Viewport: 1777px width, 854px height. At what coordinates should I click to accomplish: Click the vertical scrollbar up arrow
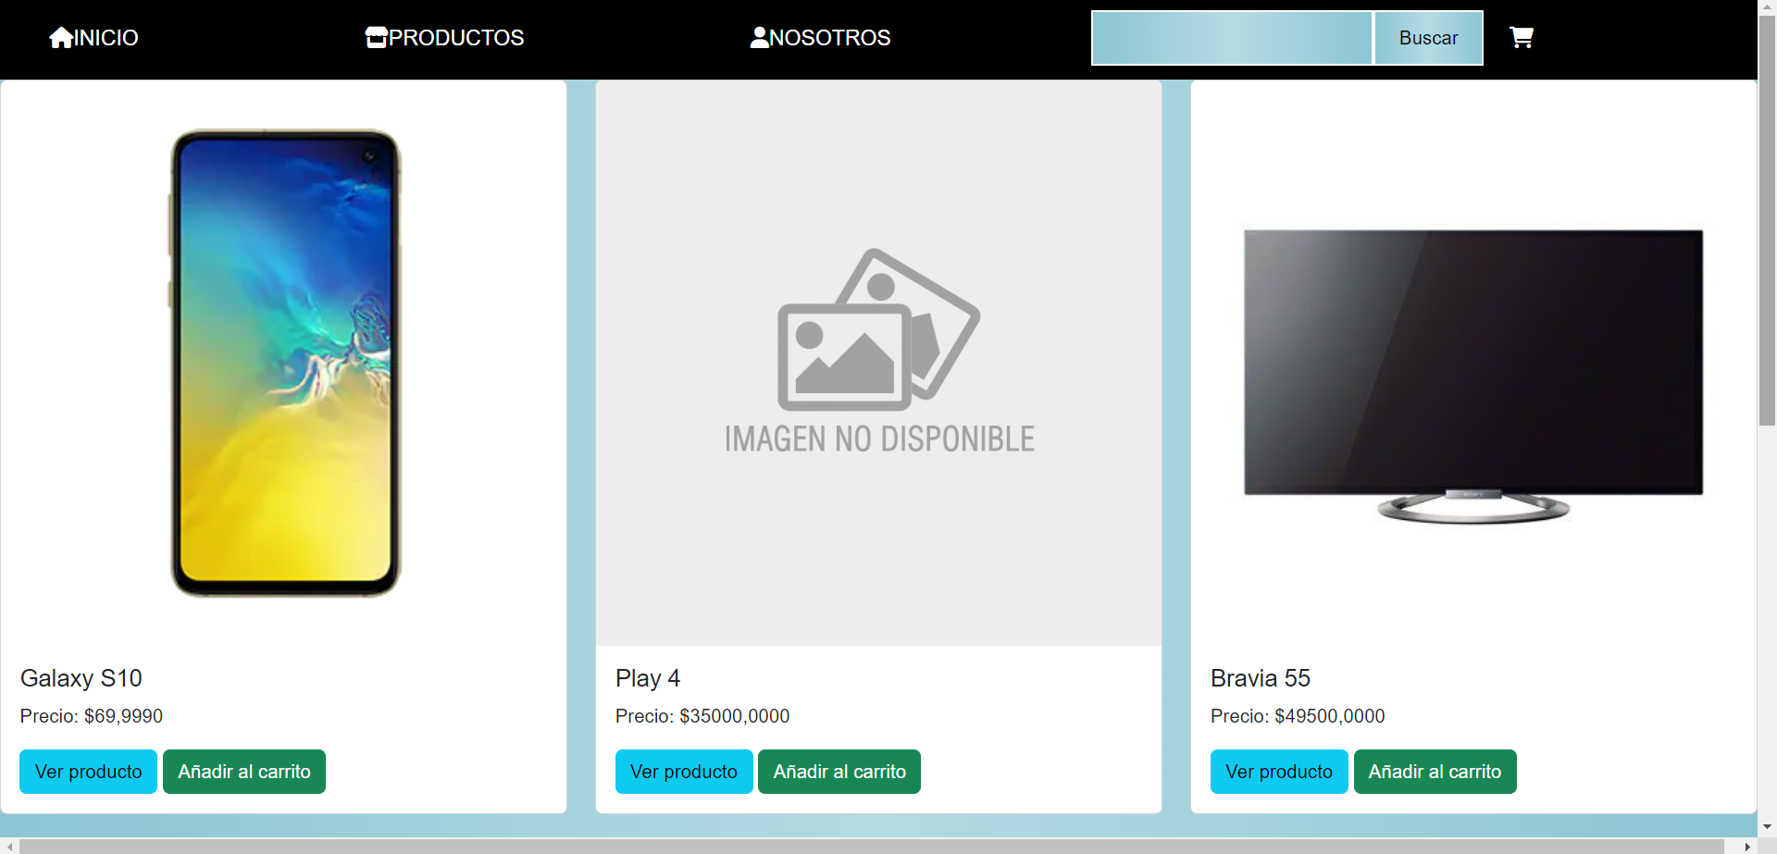[x=1767, y=7]
